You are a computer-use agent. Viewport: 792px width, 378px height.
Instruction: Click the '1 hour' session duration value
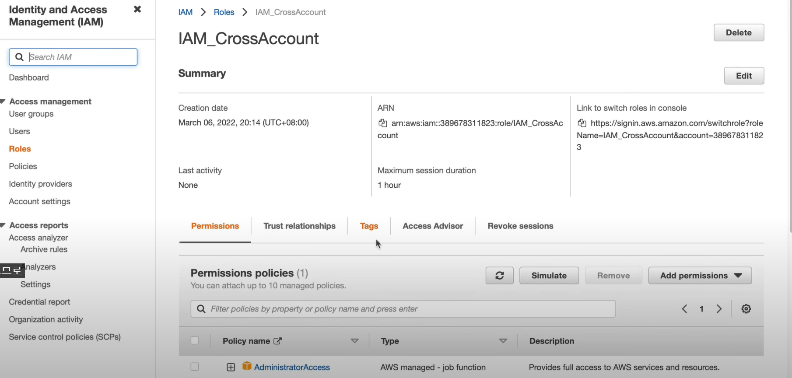389,185
